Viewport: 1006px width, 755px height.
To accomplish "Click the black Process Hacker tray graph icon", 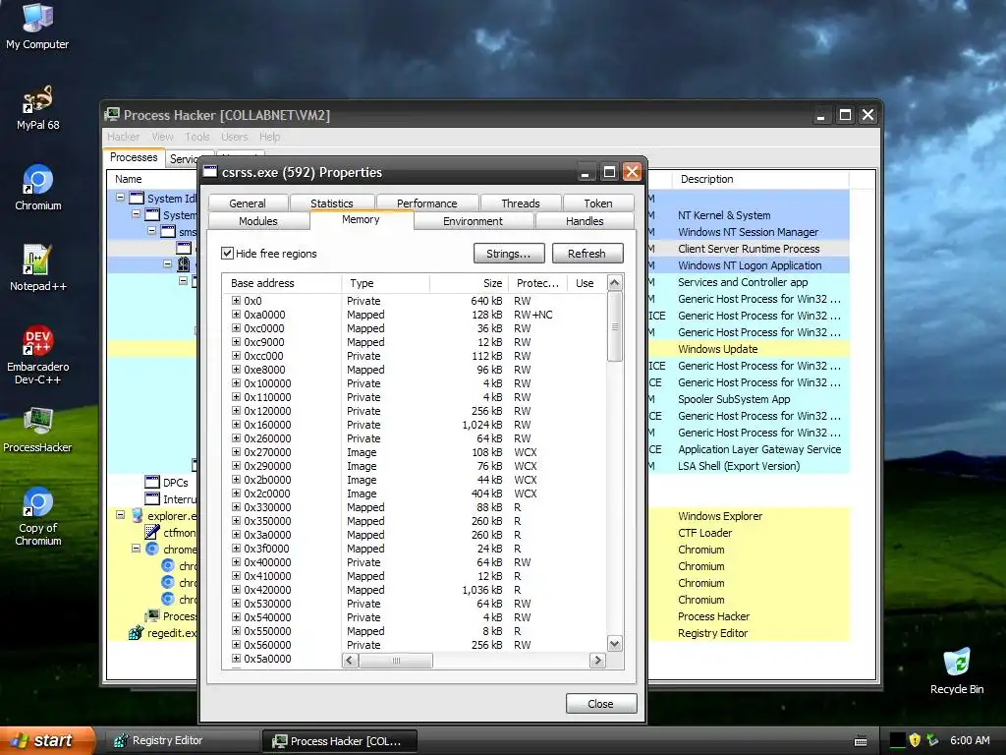I will click(x=898, y=740).
